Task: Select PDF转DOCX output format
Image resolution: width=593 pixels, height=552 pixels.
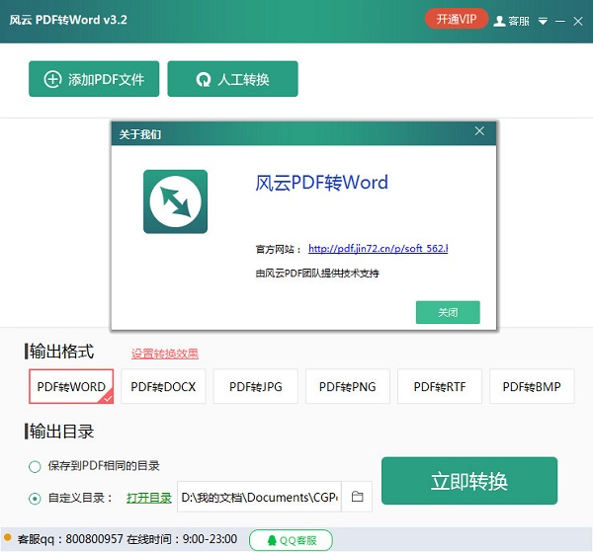Action: pyautogui.click(x=163, y=386)
